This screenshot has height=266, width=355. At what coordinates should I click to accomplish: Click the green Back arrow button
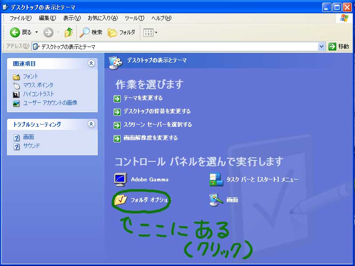click(x=15, y=32)
